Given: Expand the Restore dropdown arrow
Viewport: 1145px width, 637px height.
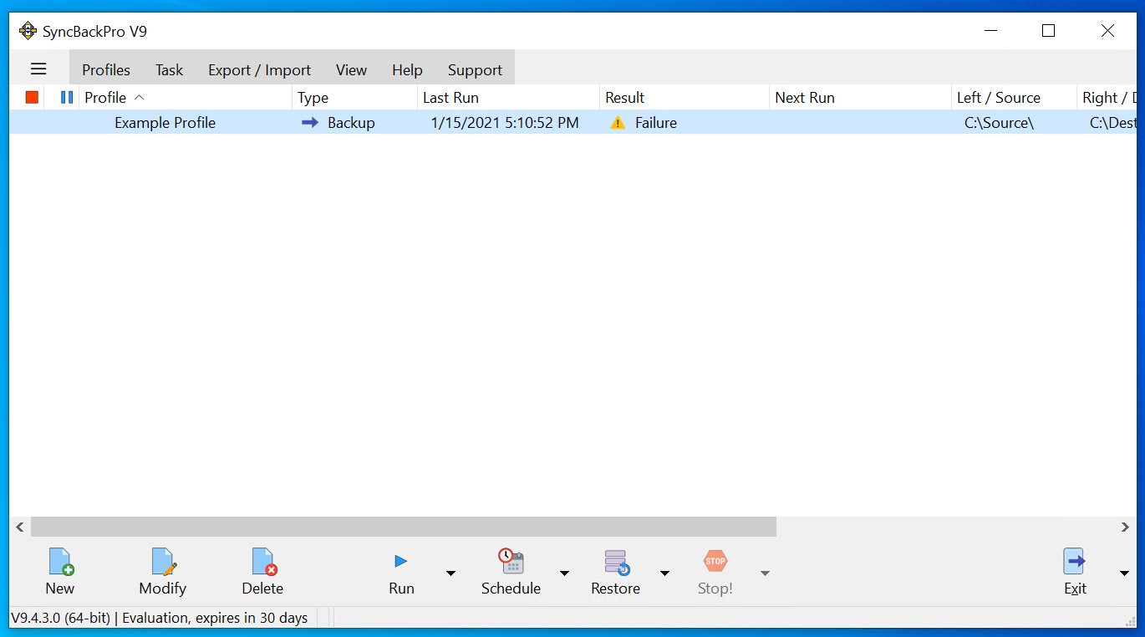Looking at the screenshot, I should coord(664,573).
